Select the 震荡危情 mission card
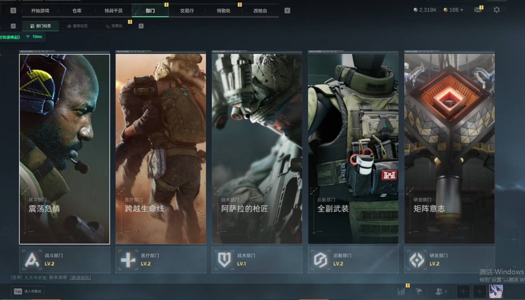The image size is (525, 300). (64, 149)
